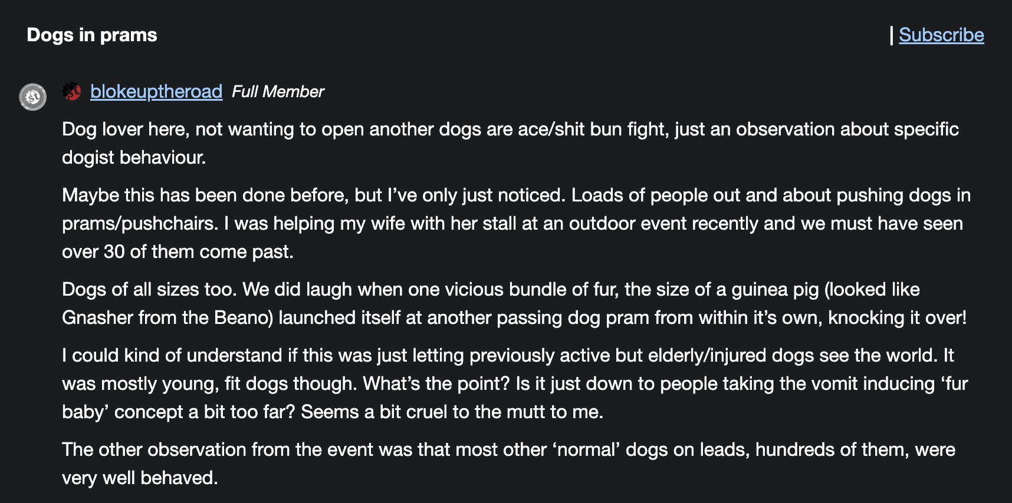Image resolution: width=1012 pixels, height=503 pixels.
Task: Click the red ST cog badge icon
Action: click(72, 91)
